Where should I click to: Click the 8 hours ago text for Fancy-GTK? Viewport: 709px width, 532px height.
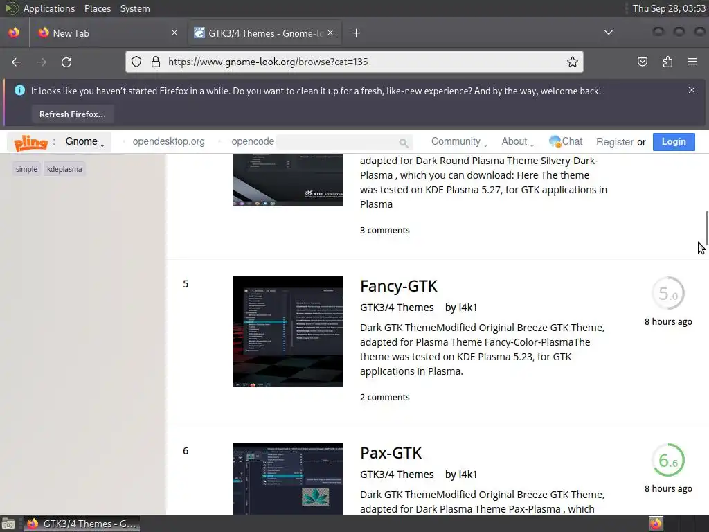click(x=668, y=321)
